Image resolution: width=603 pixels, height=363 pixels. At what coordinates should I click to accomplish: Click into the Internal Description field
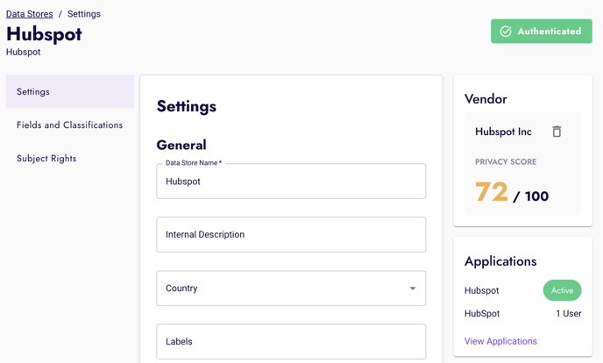291,235
